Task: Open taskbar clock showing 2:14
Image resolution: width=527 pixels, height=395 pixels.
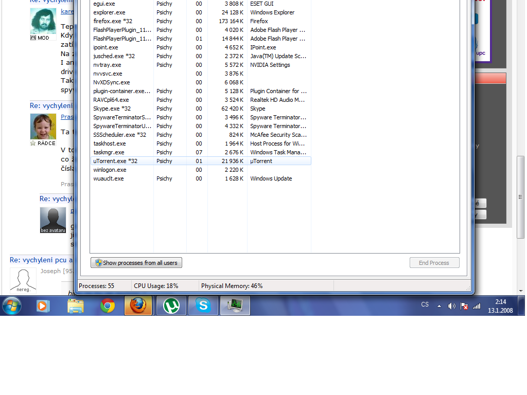Action: 500,306
